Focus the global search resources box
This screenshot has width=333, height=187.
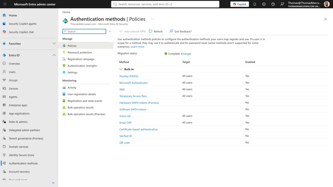click(x=165, y=4)
